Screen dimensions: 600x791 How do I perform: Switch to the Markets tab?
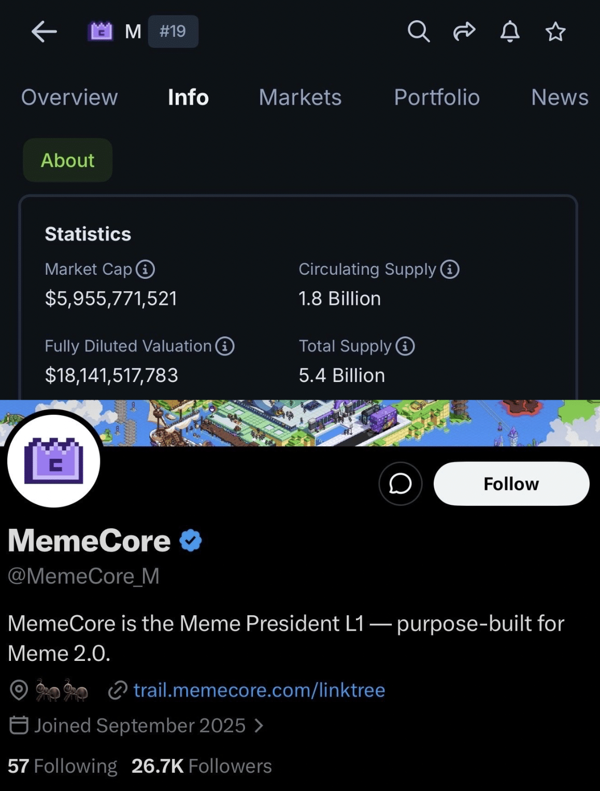pyautogui.click(x=300, y=97)
